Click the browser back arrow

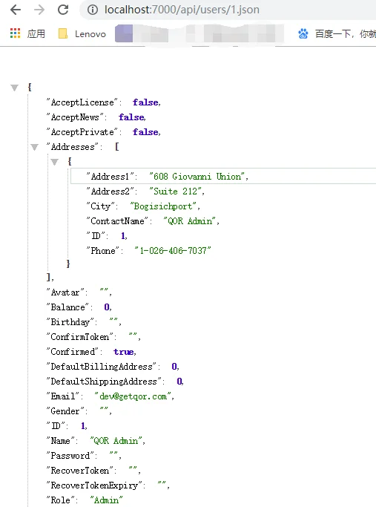(x=16, y=10)
